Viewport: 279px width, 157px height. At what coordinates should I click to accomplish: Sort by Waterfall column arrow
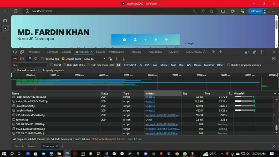click(x=275, y=94)
